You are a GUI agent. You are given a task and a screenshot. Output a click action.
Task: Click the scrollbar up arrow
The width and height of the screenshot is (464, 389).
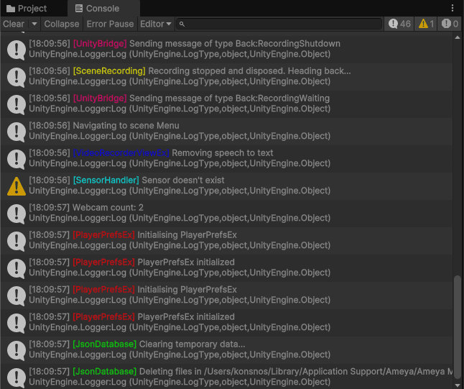(x=458, y=37)
